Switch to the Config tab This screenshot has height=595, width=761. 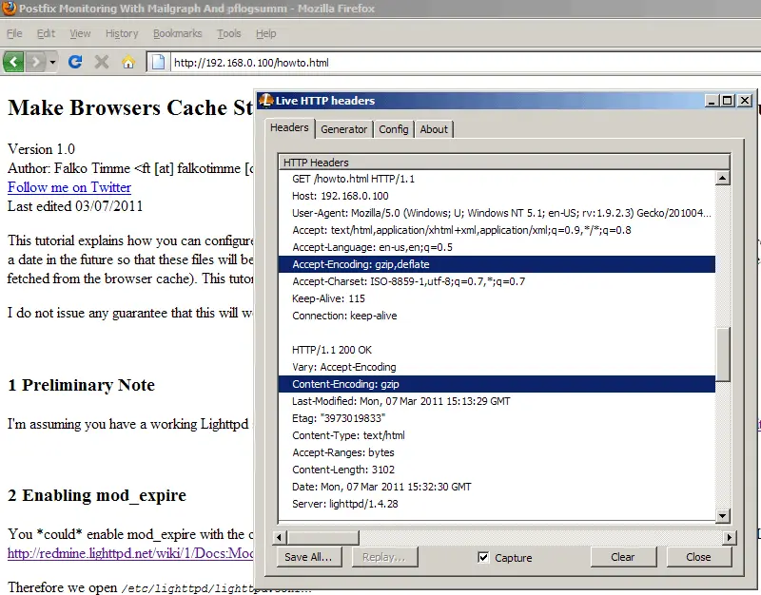tap(394, 129)
